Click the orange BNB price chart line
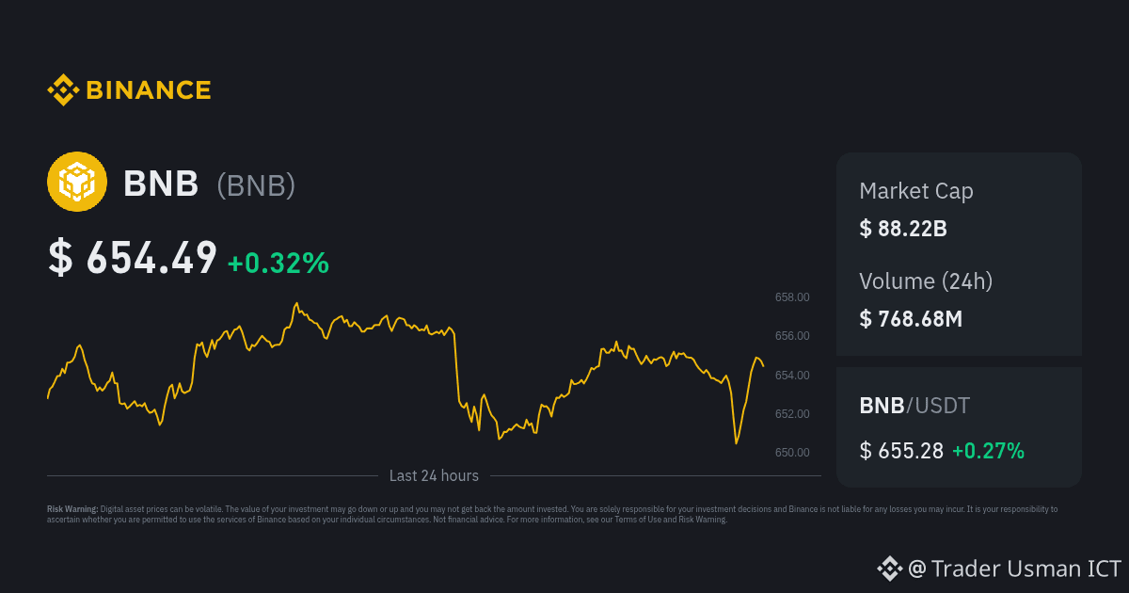This screenshot has width=1129, height=593. [405, 374]
